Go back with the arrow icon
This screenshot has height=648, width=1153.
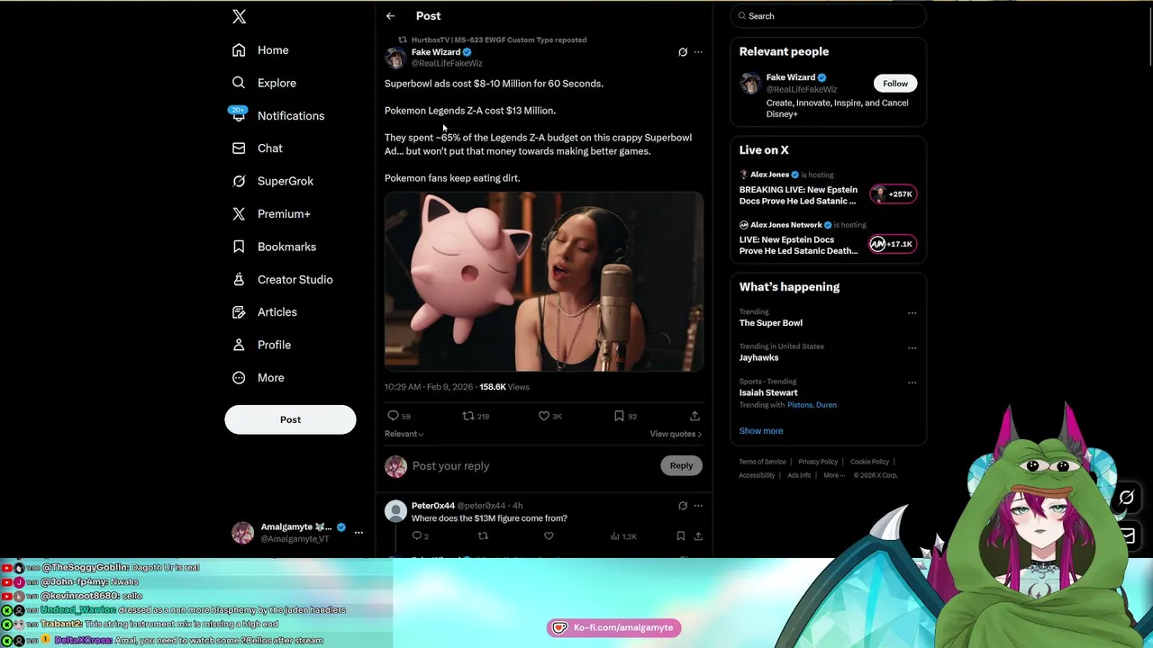click(x=390, y=16)
